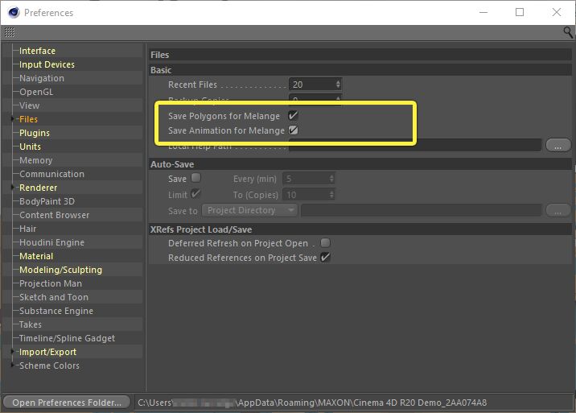
Task: Enable the Auto-Save Save checkbox
Action: pos(195,179)
